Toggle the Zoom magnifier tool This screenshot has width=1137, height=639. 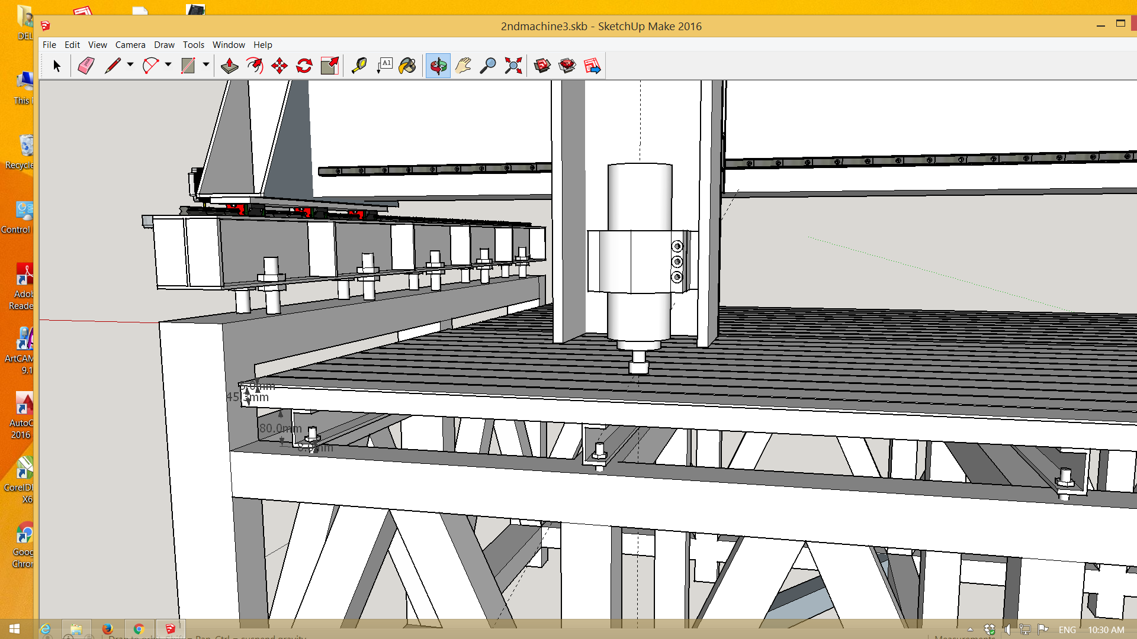[488, 66]
